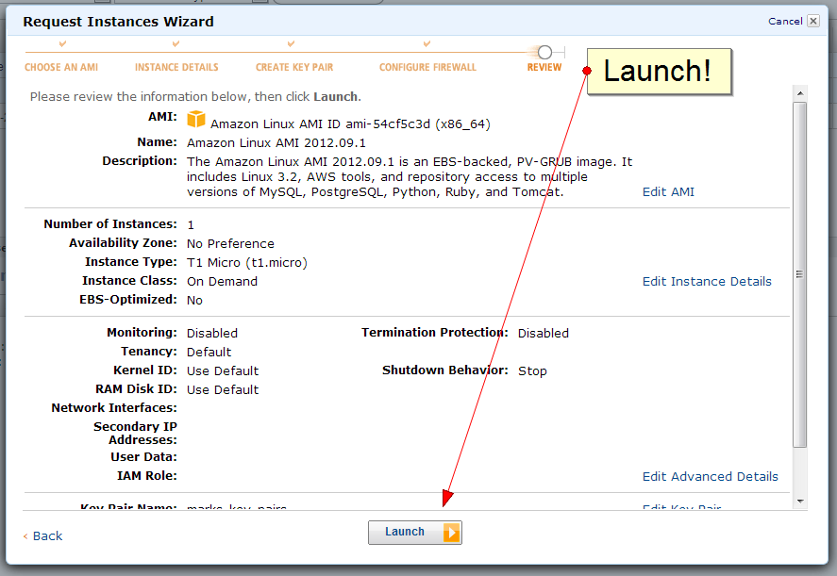Screen dimensions: 837x576
Task: Click the "Network Interfaces:" label
Action: pos(114,408)
